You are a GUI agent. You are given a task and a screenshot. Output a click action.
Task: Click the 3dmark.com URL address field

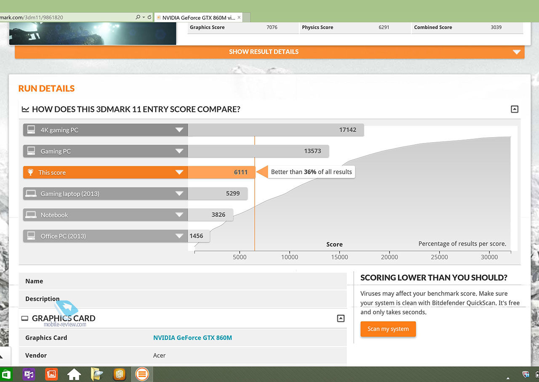pyautogui.click(x=67, y=17)
